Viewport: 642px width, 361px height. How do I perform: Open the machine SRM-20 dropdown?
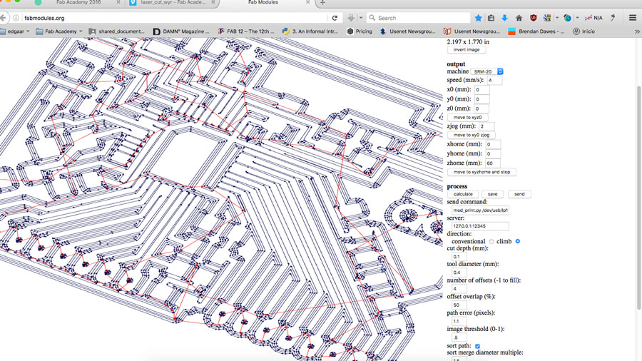tap(486, 71)
